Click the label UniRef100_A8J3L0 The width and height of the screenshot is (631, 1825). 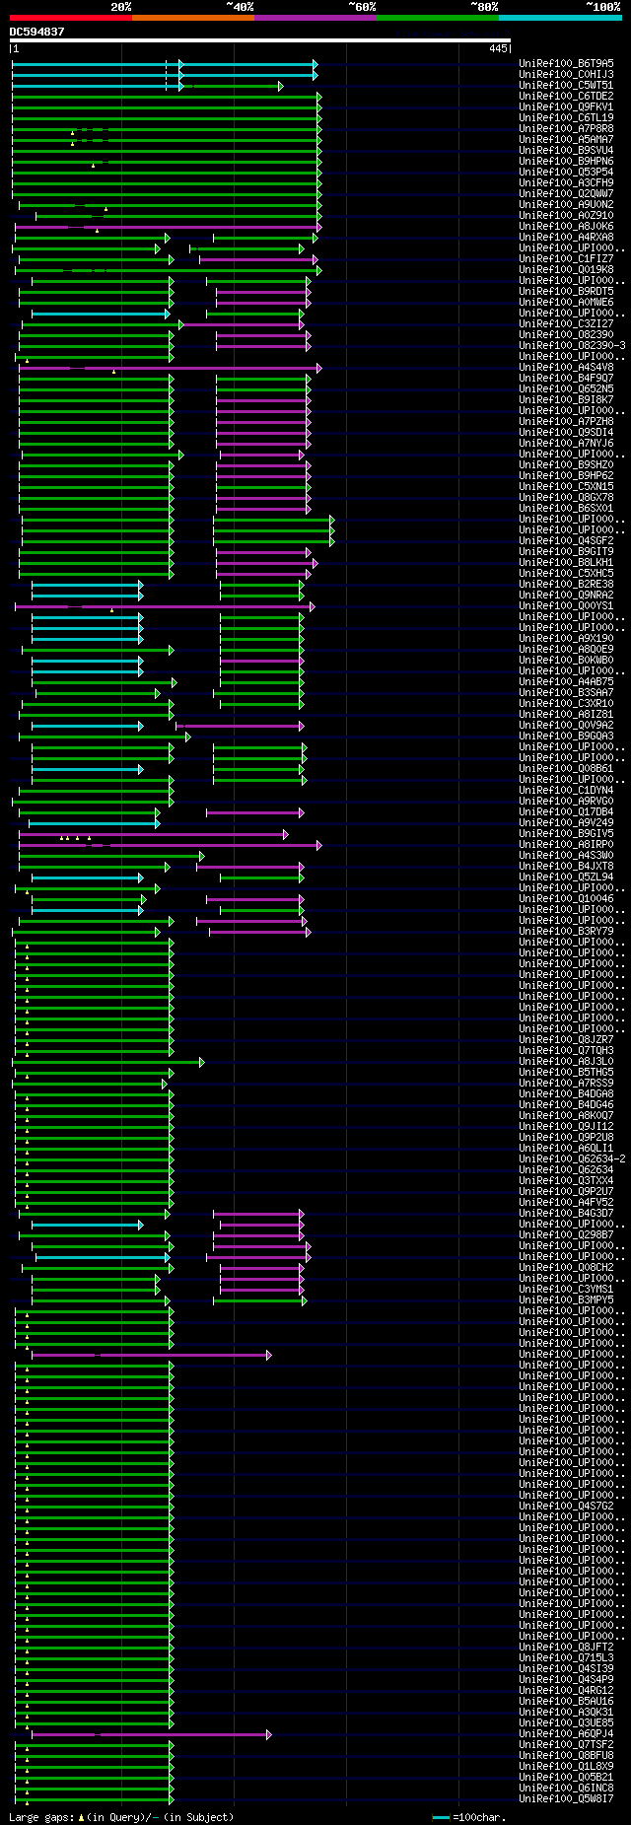point(566,1061)
